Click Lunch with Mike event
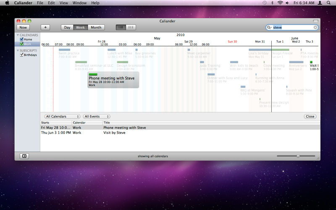This screenshot has width=336, height=210. [120, 53]
